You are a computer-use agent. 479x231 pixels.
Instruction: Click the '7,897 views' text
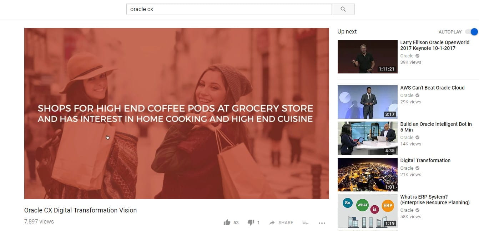[x=39, y=221]
